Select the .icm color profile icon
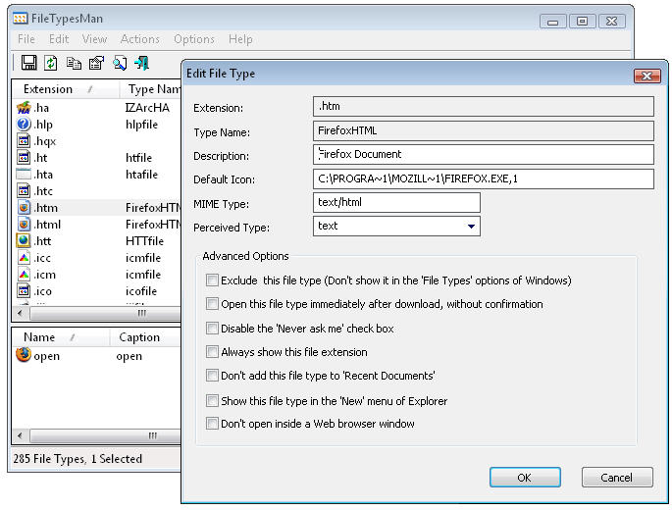The width and height of the screenshot is (672, 510). [x=24, y=275]
